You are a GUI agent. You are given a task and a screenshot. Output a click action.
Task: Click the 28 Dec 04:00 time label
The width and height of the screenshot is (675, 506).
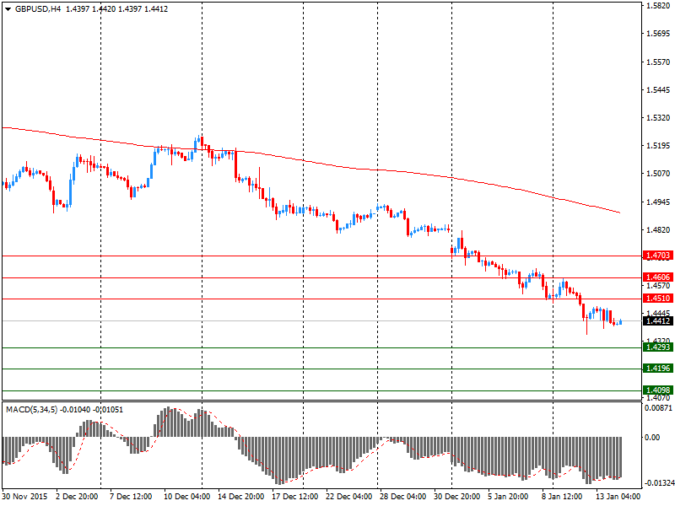pos(402,497)
